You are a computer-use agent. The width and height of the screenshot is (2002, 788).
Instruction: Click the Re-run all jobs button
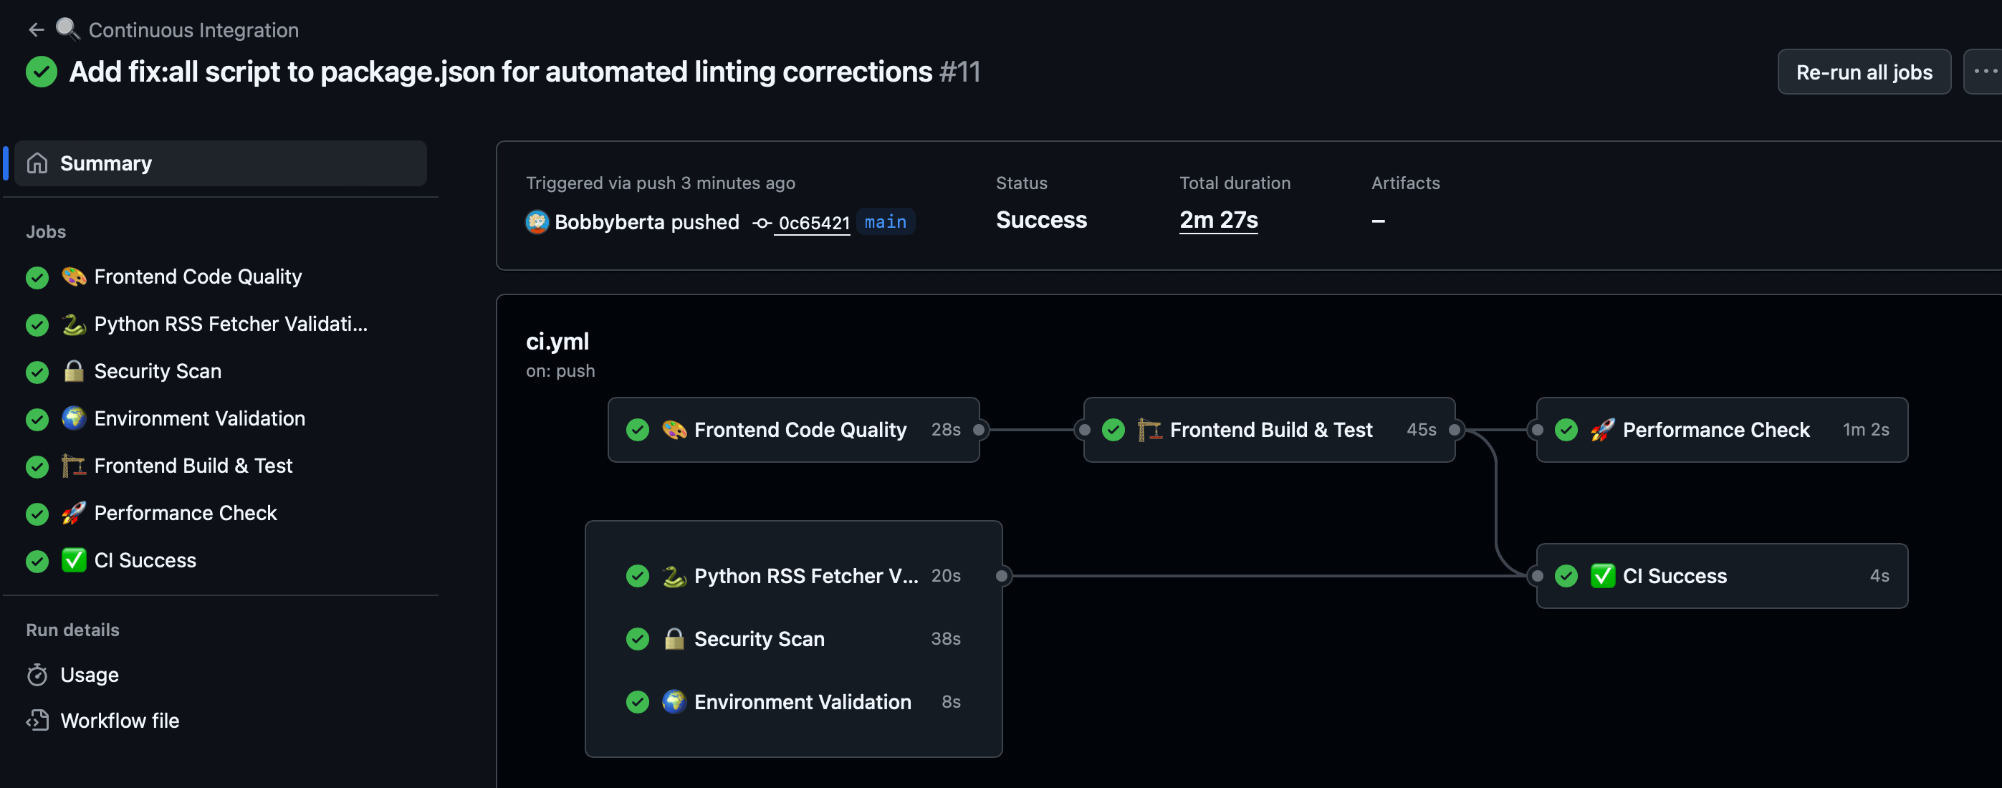(1864, 72)
